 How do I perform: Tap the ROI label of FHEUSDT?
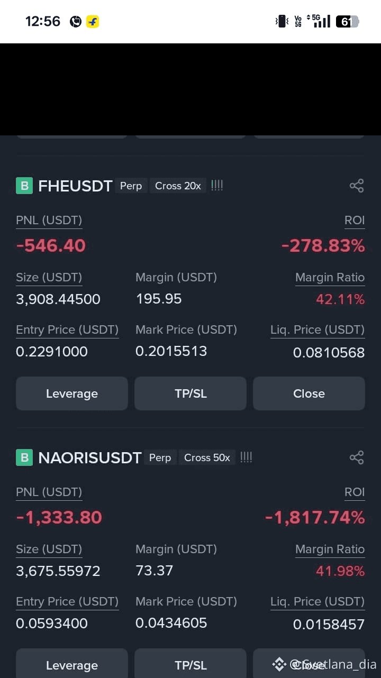coord(355,221)
